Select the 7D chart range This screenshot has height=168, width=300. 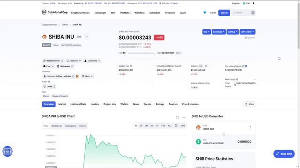pos(141,126)
